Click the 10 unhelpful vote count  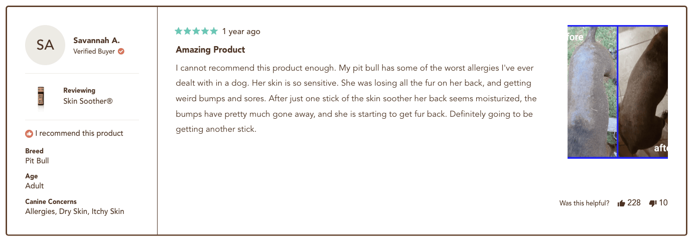(663, 203)
